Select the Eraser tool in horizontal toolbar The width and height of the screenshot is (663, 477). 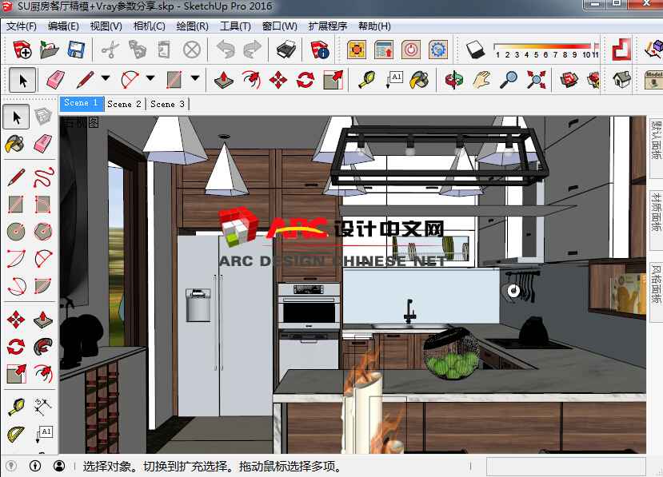click(55, 79)
